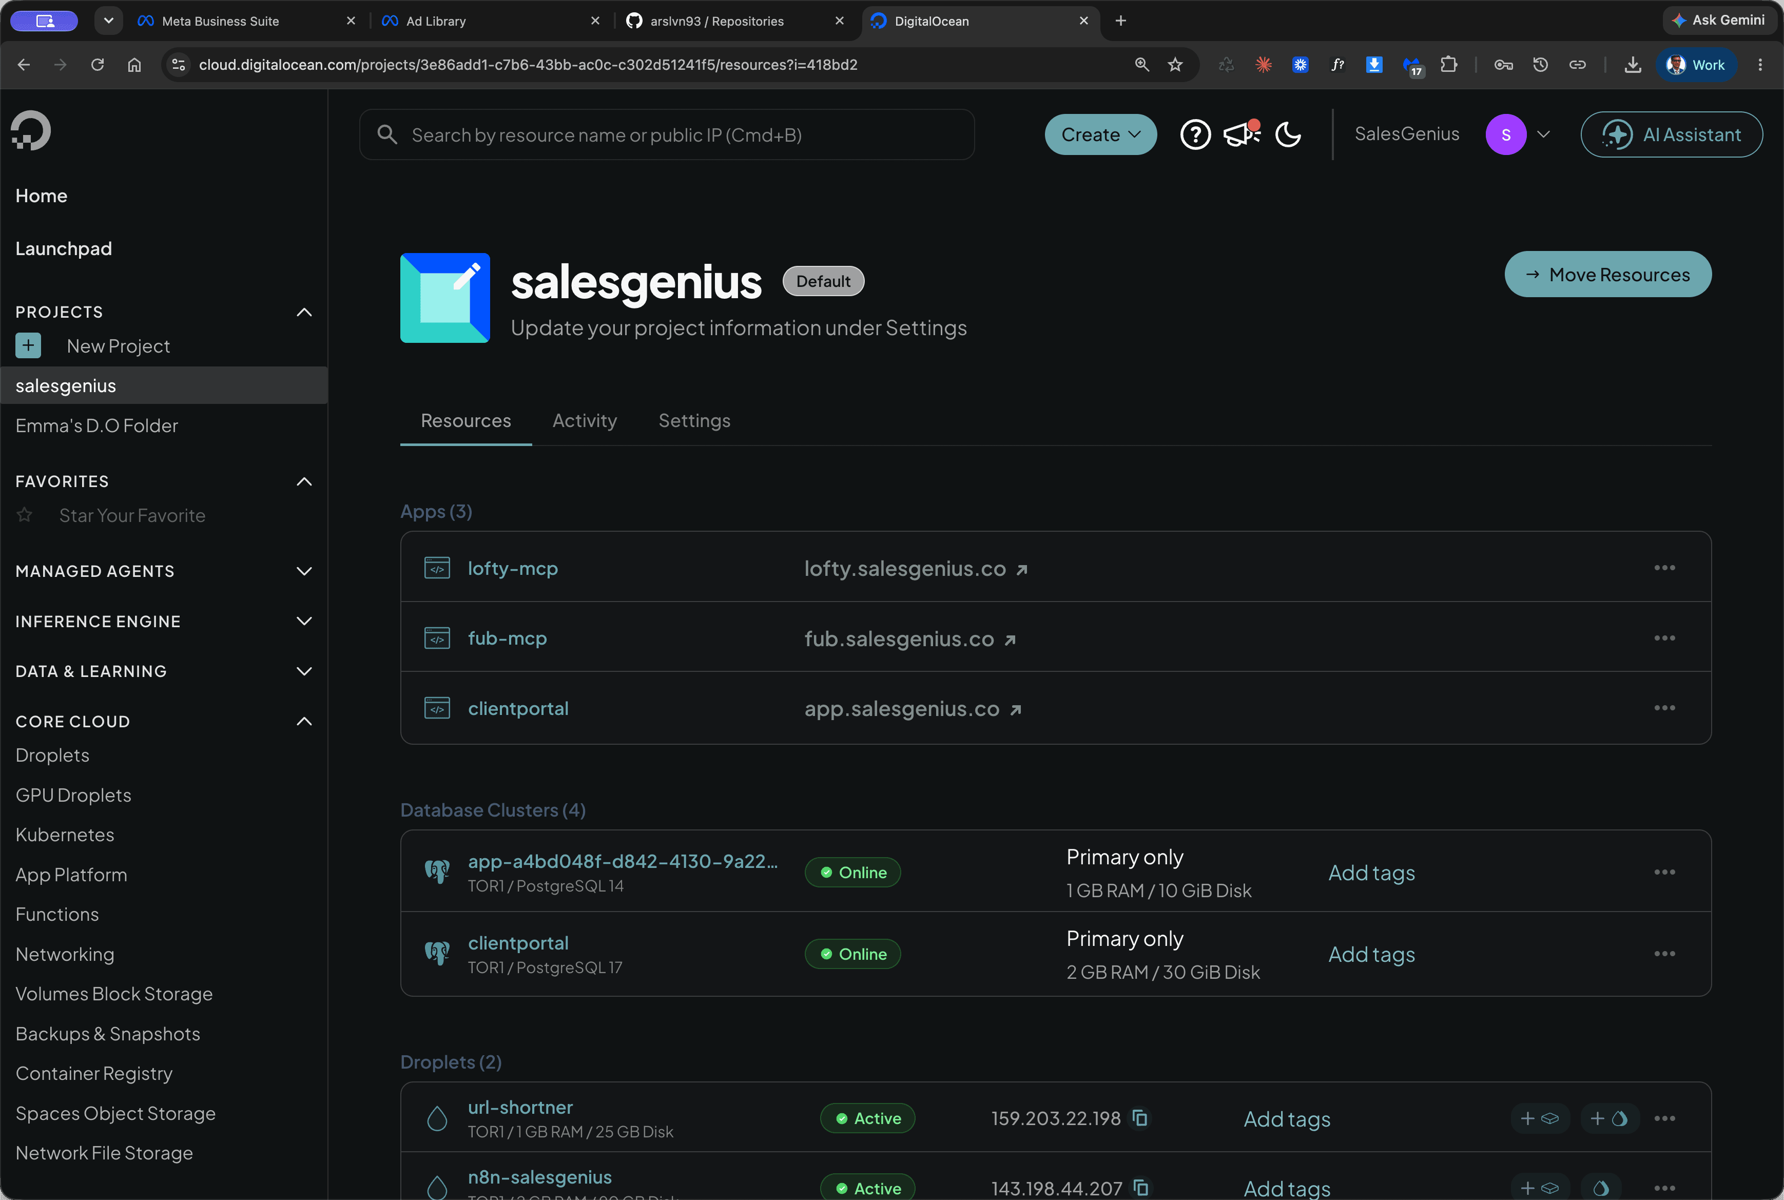Screen dimensions: 1784x1200
Task: Add tags to clientportal database
Action: pos(1371,954)
